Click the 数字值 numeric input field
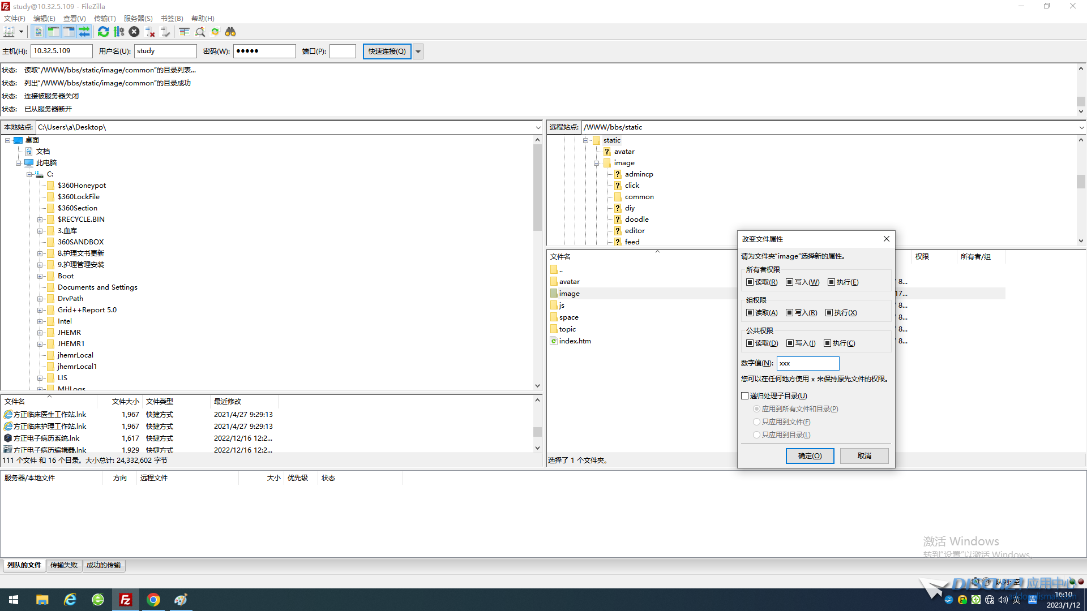This screenshot has width=1087, height=611. 807,363
